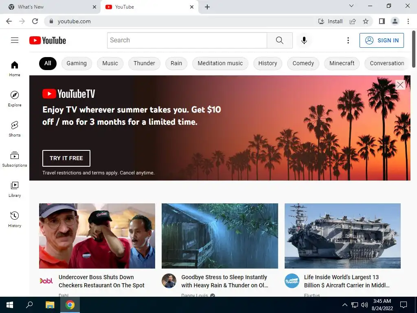Close the YouTube tab
The width and height of the screenshot is (417, 313).
tap(192, 7)
